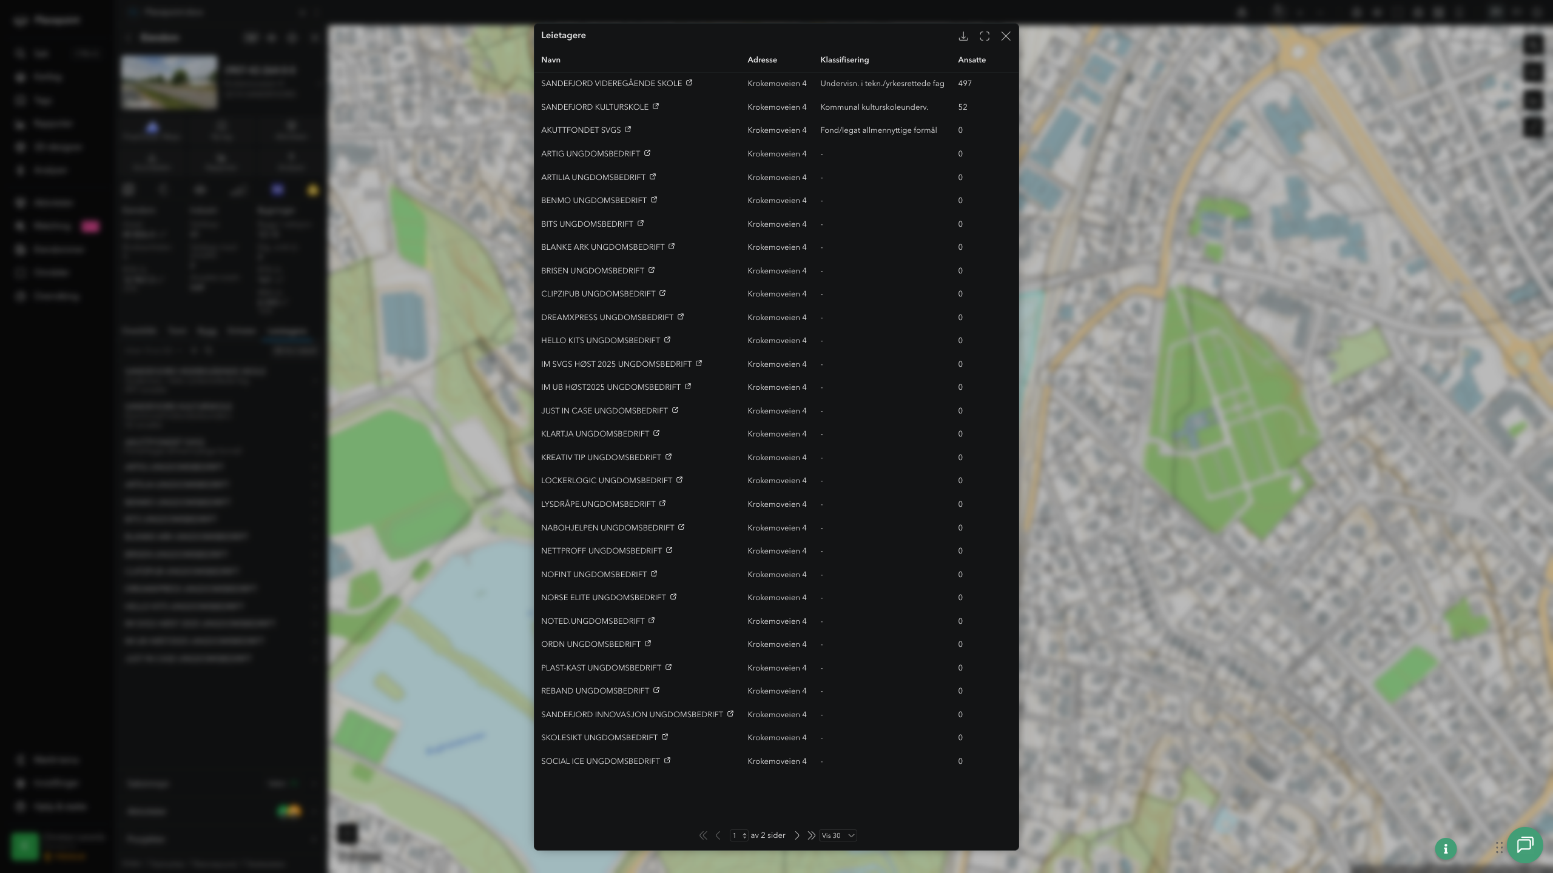Download the Leietagere list

click(x=963, y=36)
